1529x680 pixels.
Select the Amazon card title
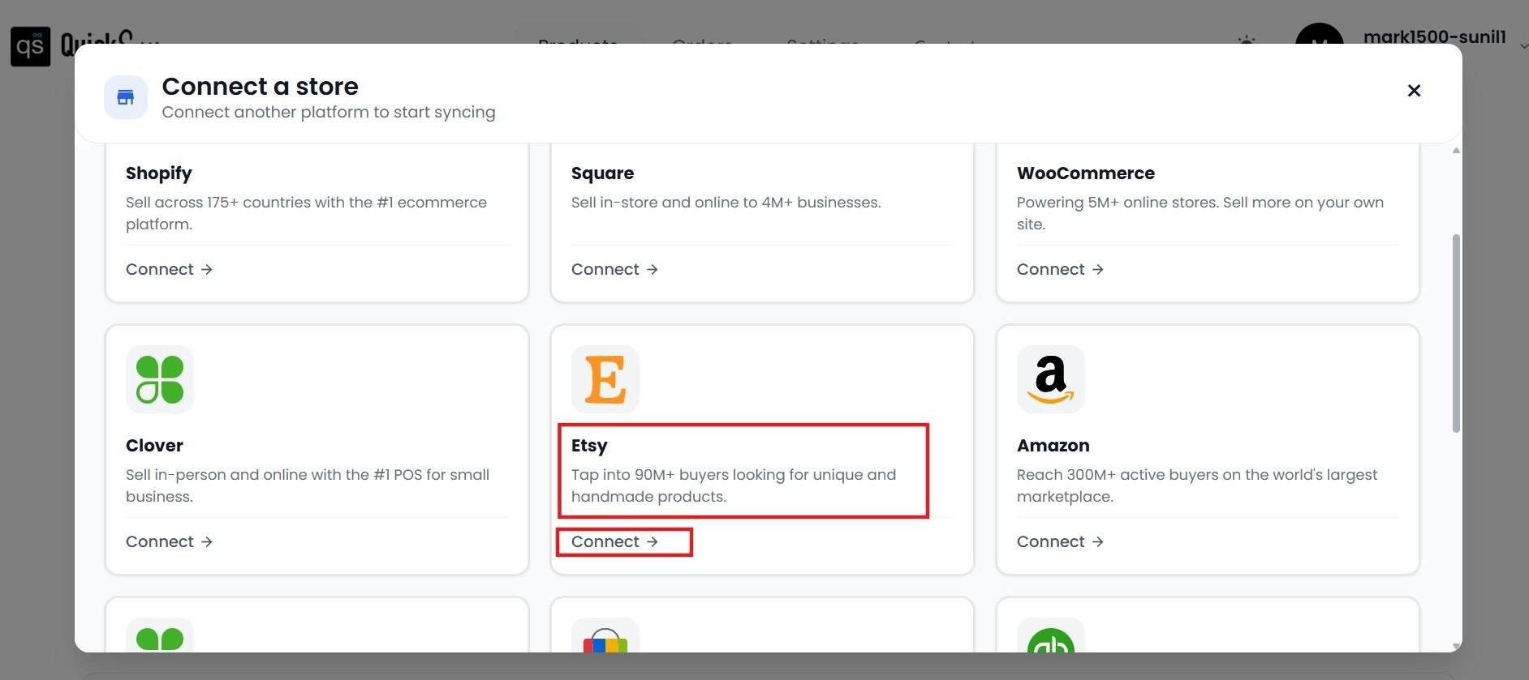point(1053,446)
